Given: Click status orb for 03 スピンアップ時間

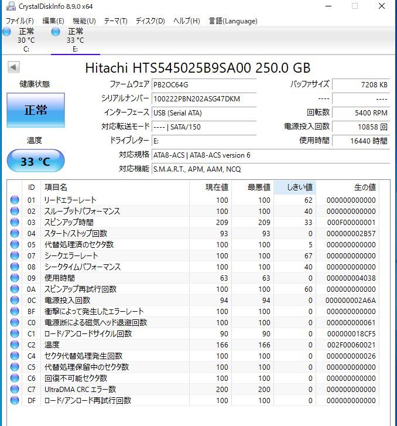Looking at the screenshot, I should pos(15,222).
